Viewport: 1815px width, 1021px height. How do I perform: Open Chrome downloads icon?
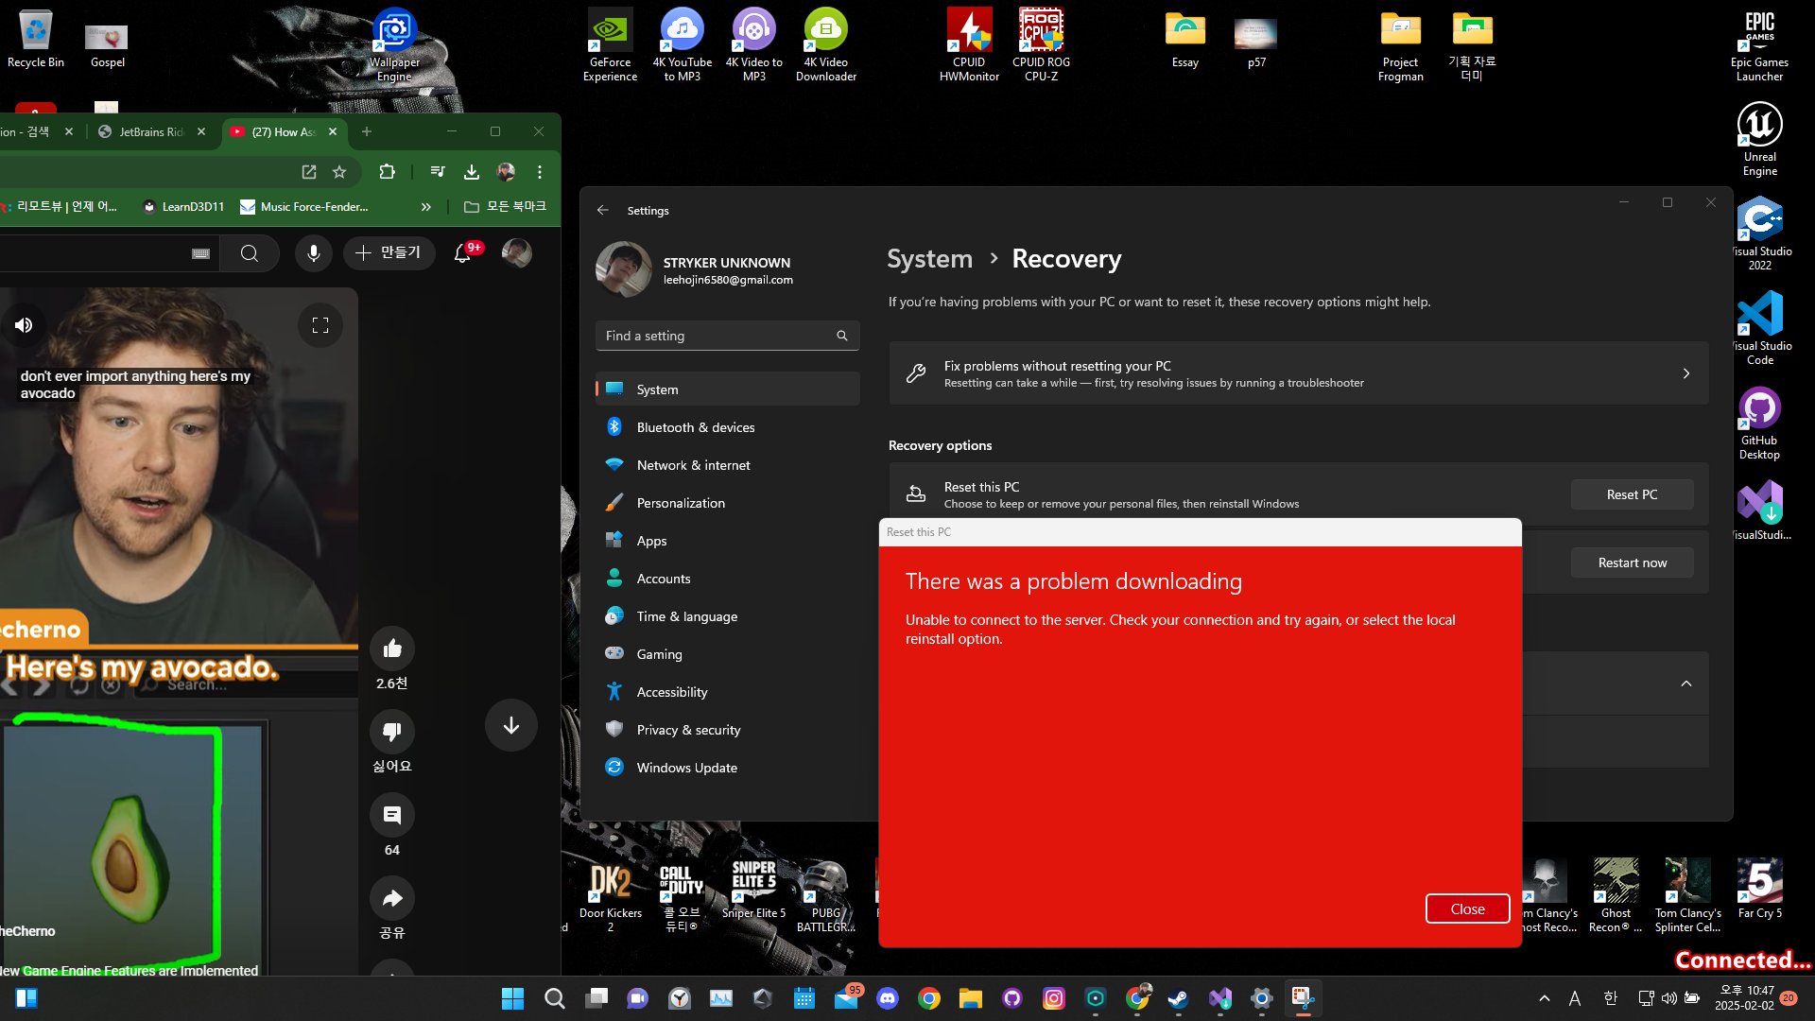pos(472,172)
